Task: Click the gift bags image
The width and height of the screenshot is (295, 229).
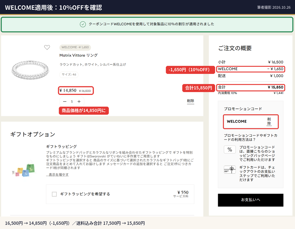Action: [24, 169]
